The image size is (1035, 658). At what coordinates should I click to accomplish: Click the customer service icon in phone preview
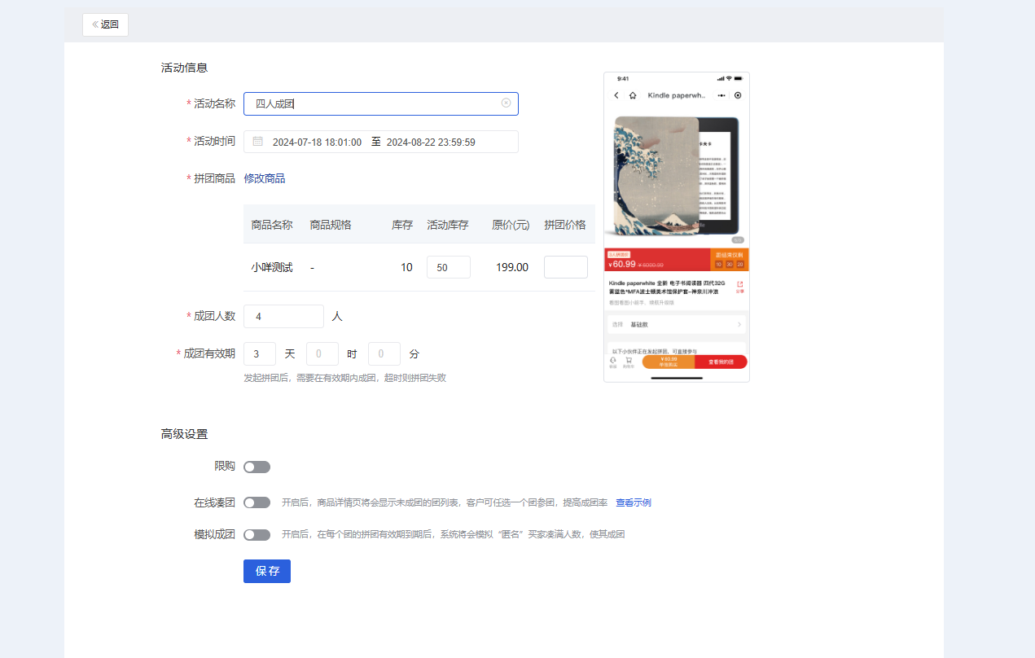(x=612, y=362)
